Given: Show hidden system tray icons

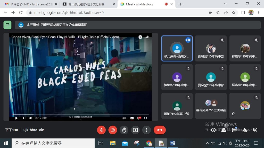Looking at the screenshot, I should point(208,143).
